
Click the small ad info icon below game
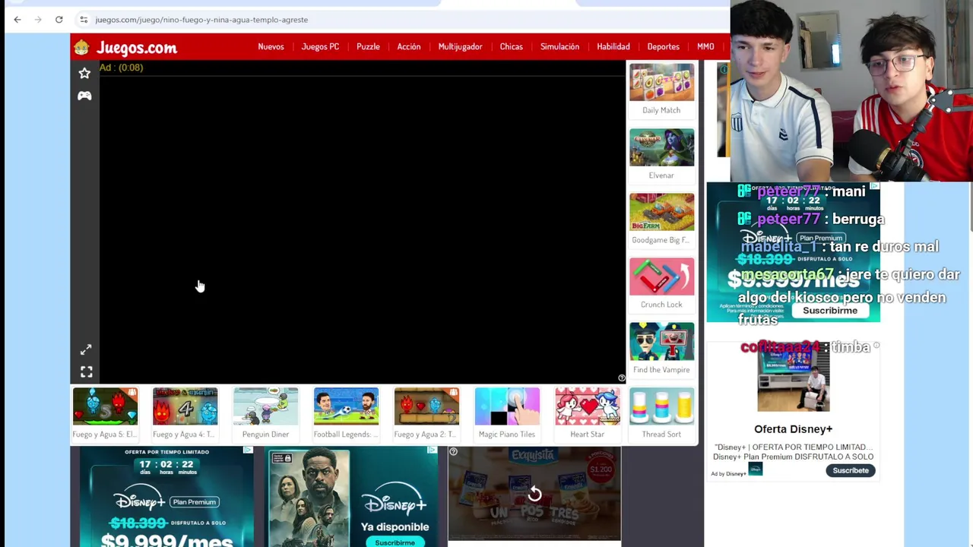621,378
